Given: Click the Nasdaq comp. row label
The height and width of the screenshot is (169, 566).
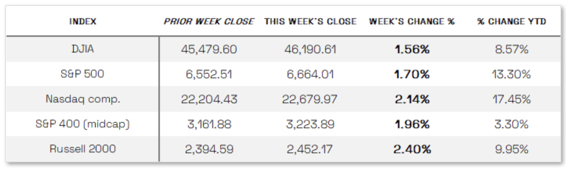Looking at the screenshot, I should 83,99.
